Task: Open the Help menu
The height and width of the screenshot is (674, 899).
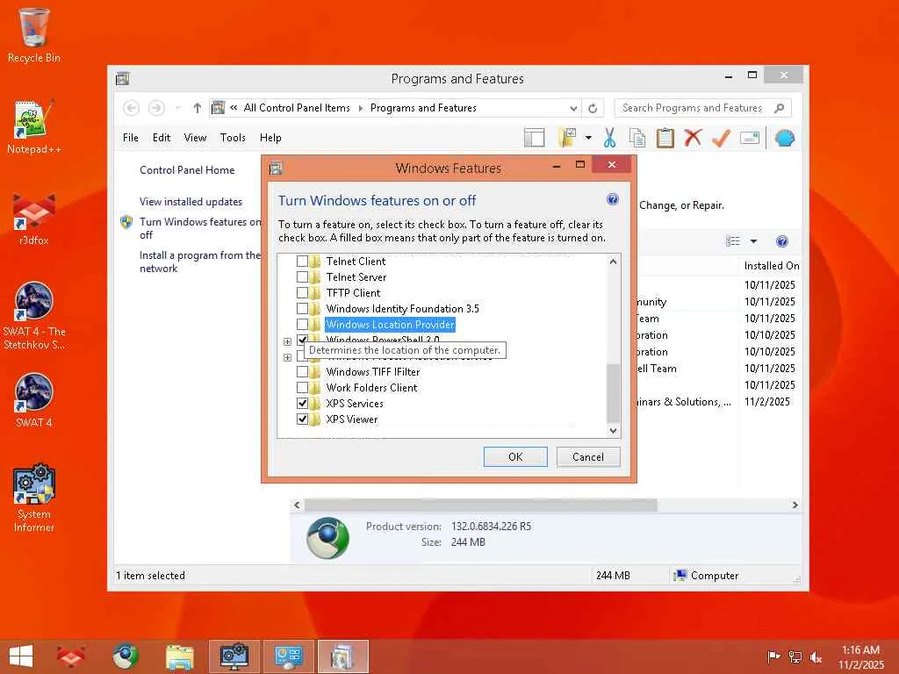Action: pyautogui.click(x=270, y=138)
